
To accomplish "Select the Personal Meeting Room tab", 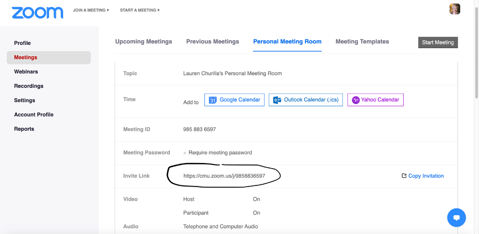I will pos(287,42).
